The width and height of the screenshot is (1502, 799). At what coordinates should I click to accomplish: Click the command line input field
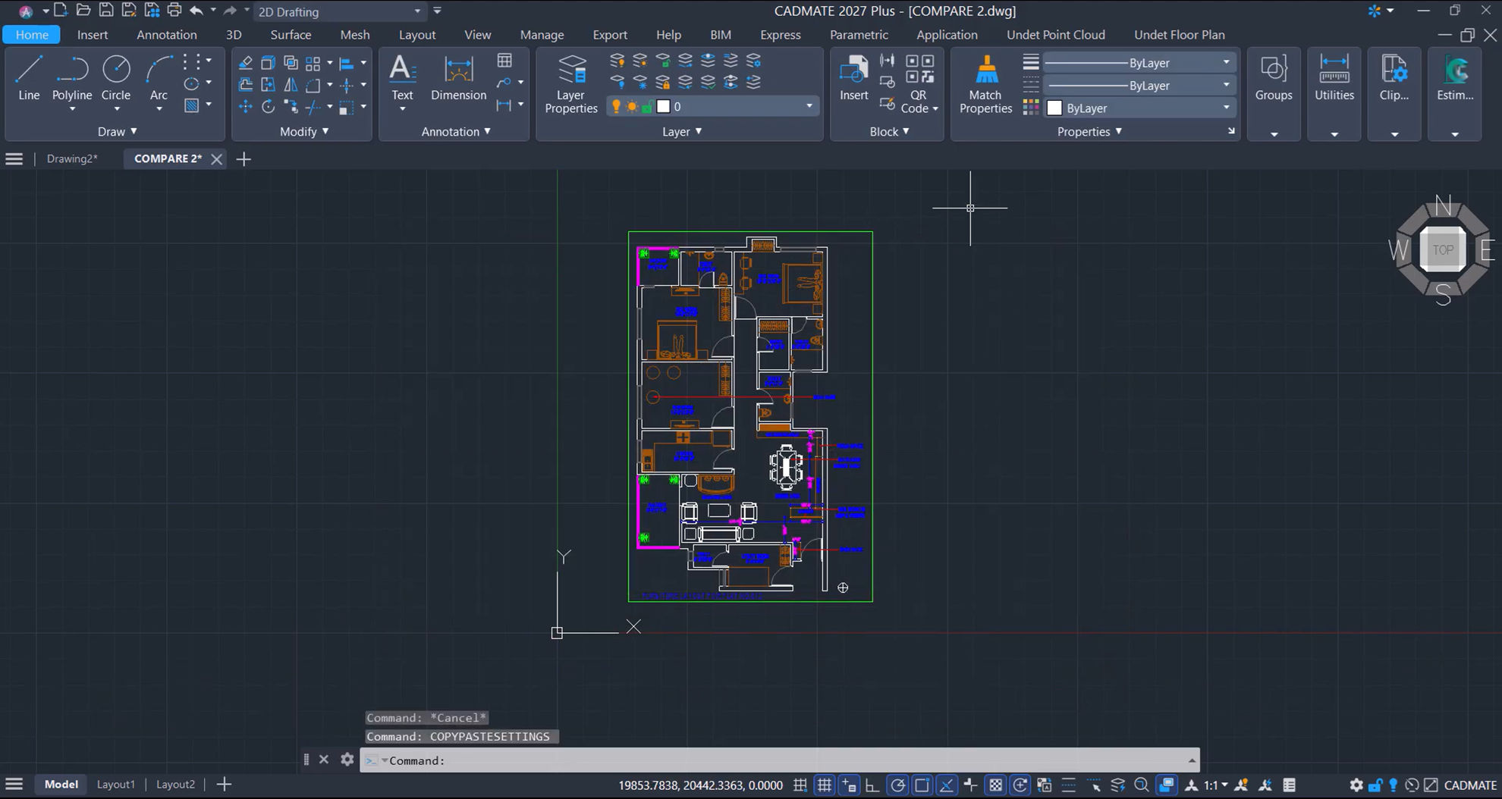tap(780, 760)
